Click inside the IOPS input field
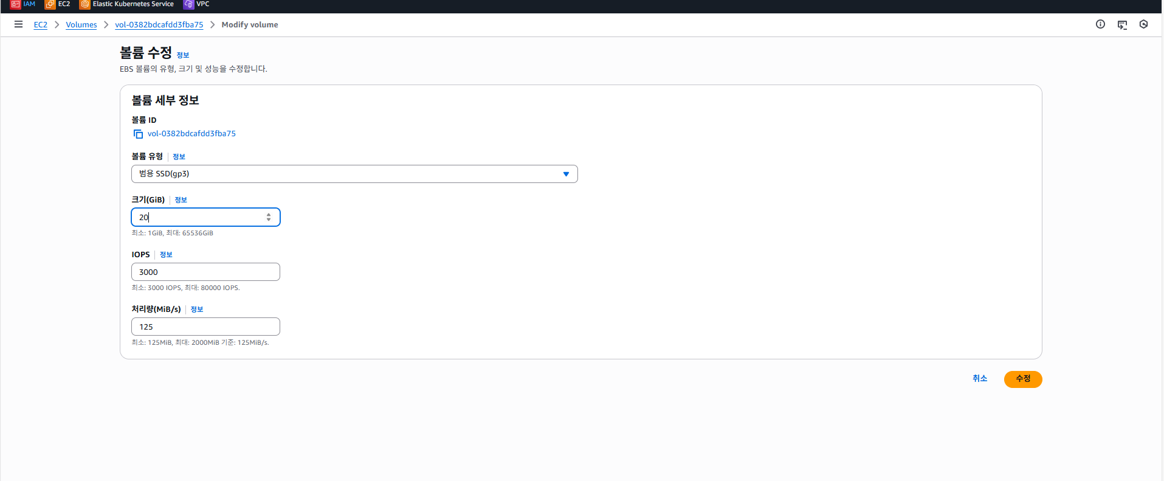Image resolution: width=1164 pixels, height=481 pixels. click(205, 272)
